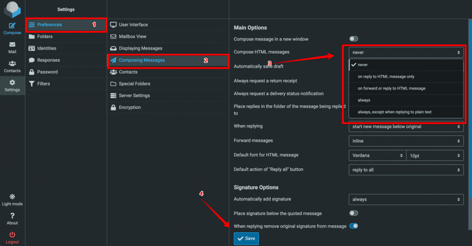Open the Contacts sidebar icon
The width and height of the screenshot is (472, 246).
[x=12, y=64]
